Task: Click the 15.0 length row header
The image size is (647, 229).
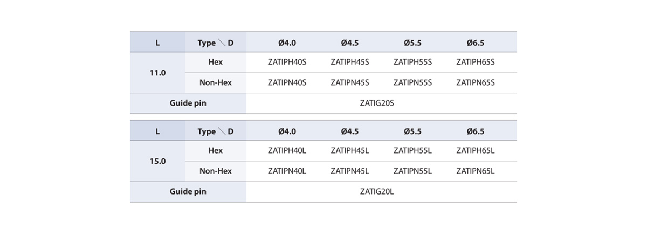Action: pyautogui.click(x=157, y=161)
